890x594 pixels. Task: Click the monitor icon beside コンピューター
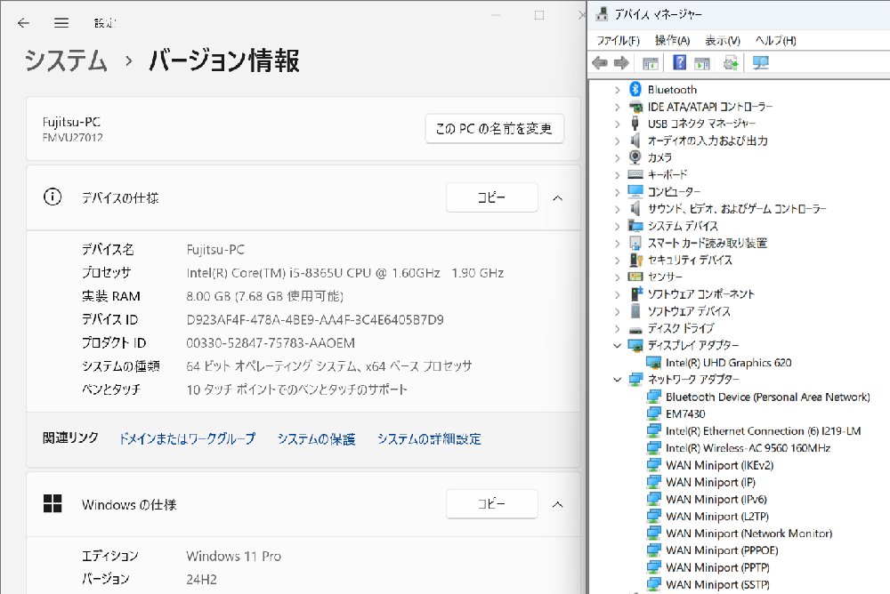coord(635,191)
